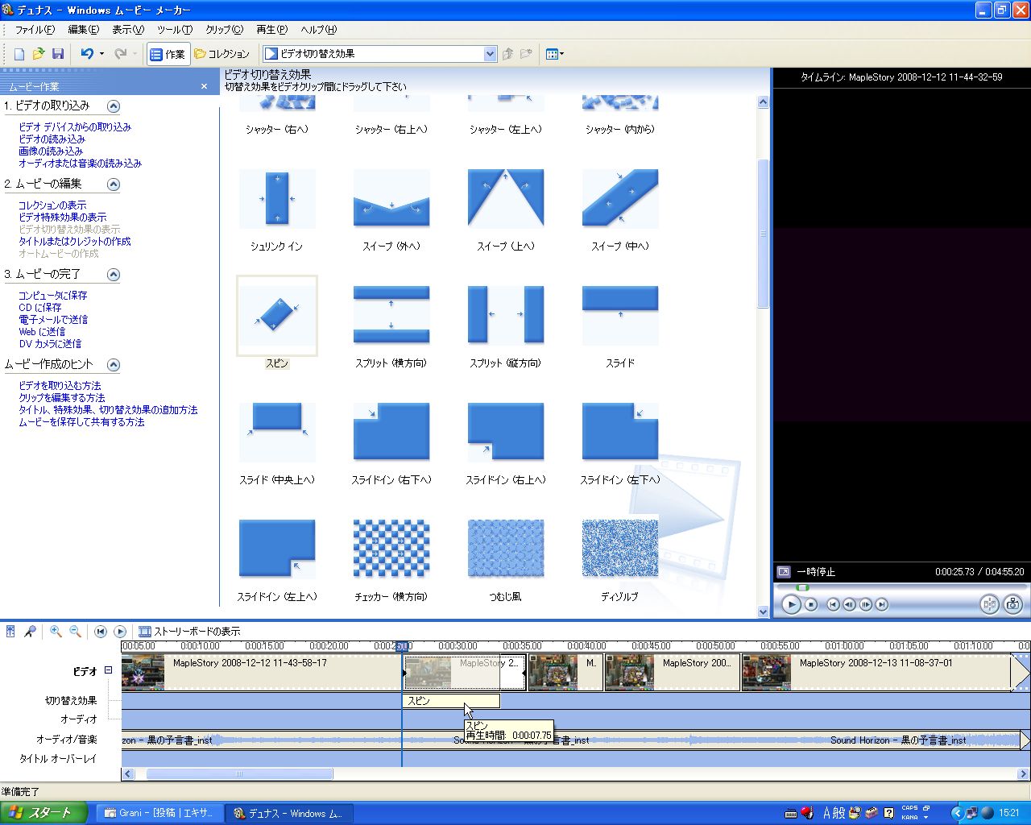The height and width of the screenshot is (825, 1031).
Task: Select the スイープ (上へ) transition thumbnail
Action: click(x=506, y=198)
